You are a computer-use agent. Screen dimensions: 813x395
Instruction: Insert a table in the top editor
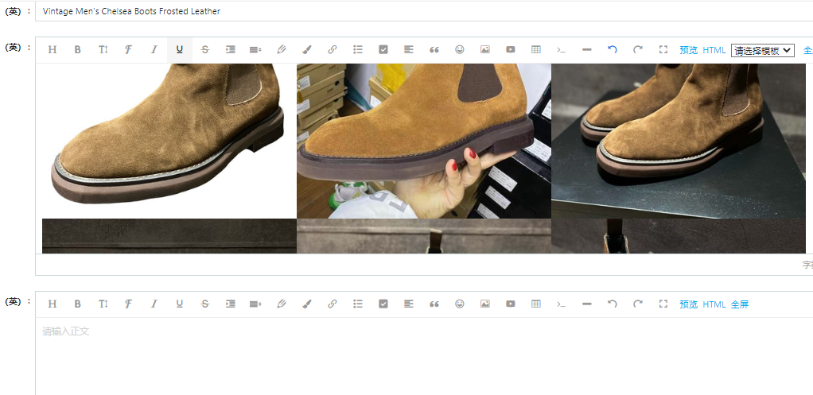click(x=535, y=49)
